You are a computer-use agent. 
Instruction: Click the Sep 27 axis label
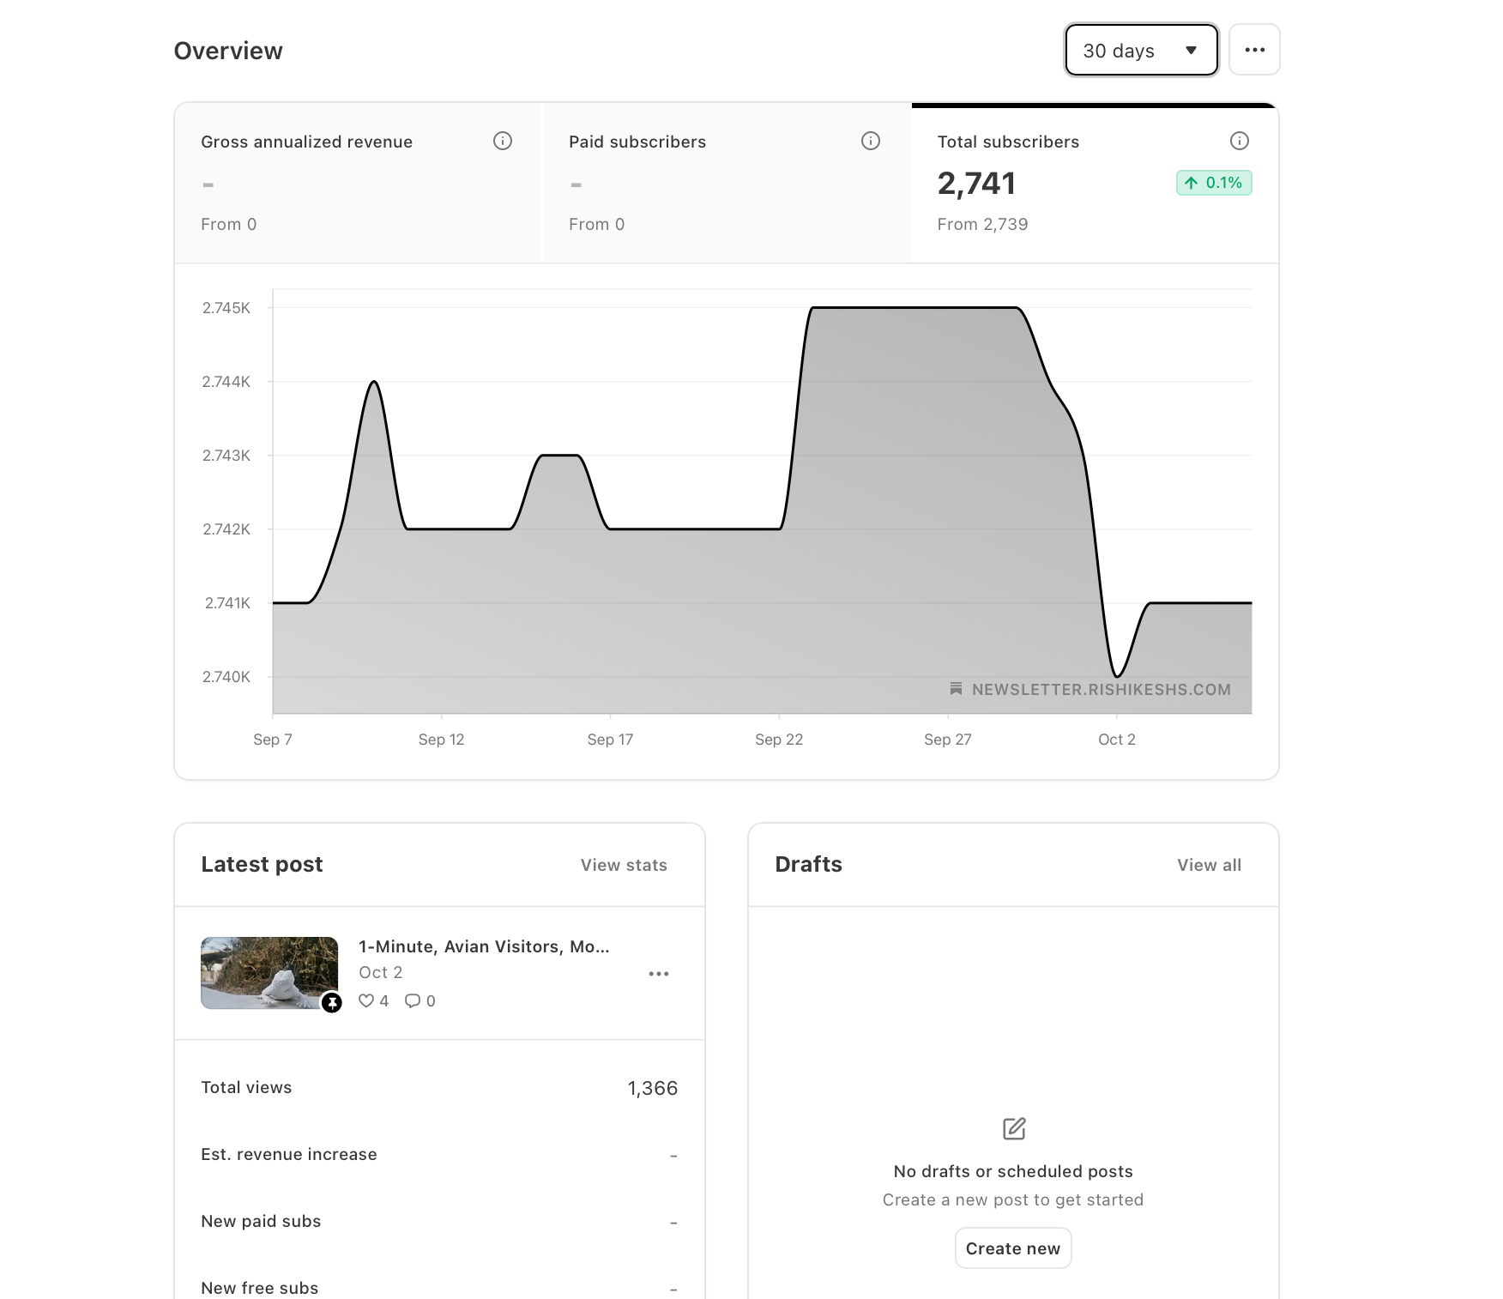click(948, 740)
